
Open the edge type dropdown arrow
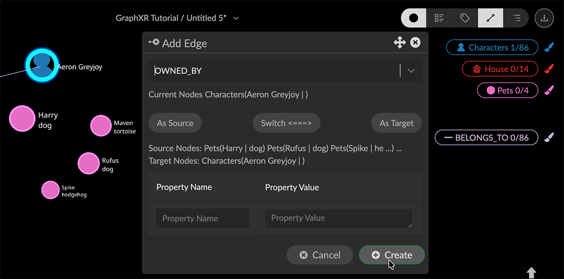click(x=411, y=71)
